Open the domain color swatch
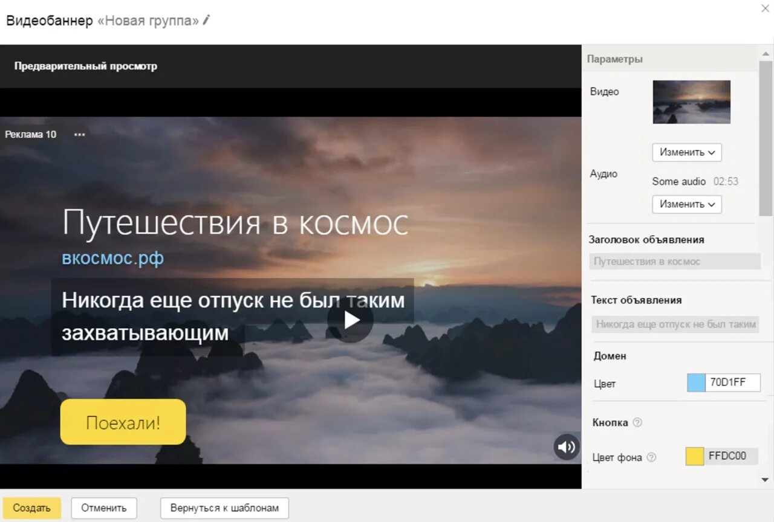The width and height of the screenshot is (774, 522). pos(696,383)
